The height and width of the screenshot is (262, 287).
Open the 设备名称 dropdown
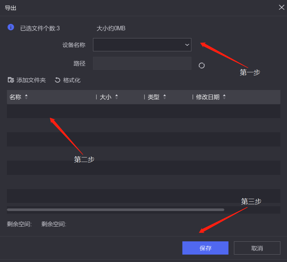(142, 45)
